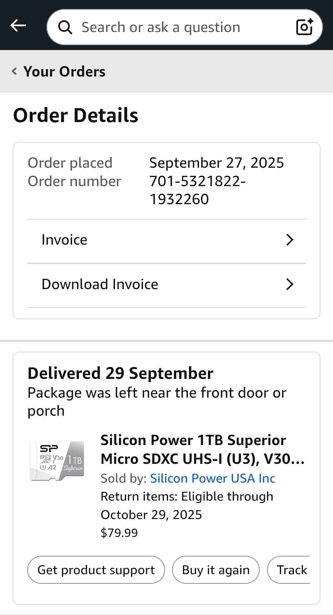Image resolution: width=333 pixels, height=615 pixels.
Task: Click the Download Invoice right chevron
Action: click(x=290, y=284)
